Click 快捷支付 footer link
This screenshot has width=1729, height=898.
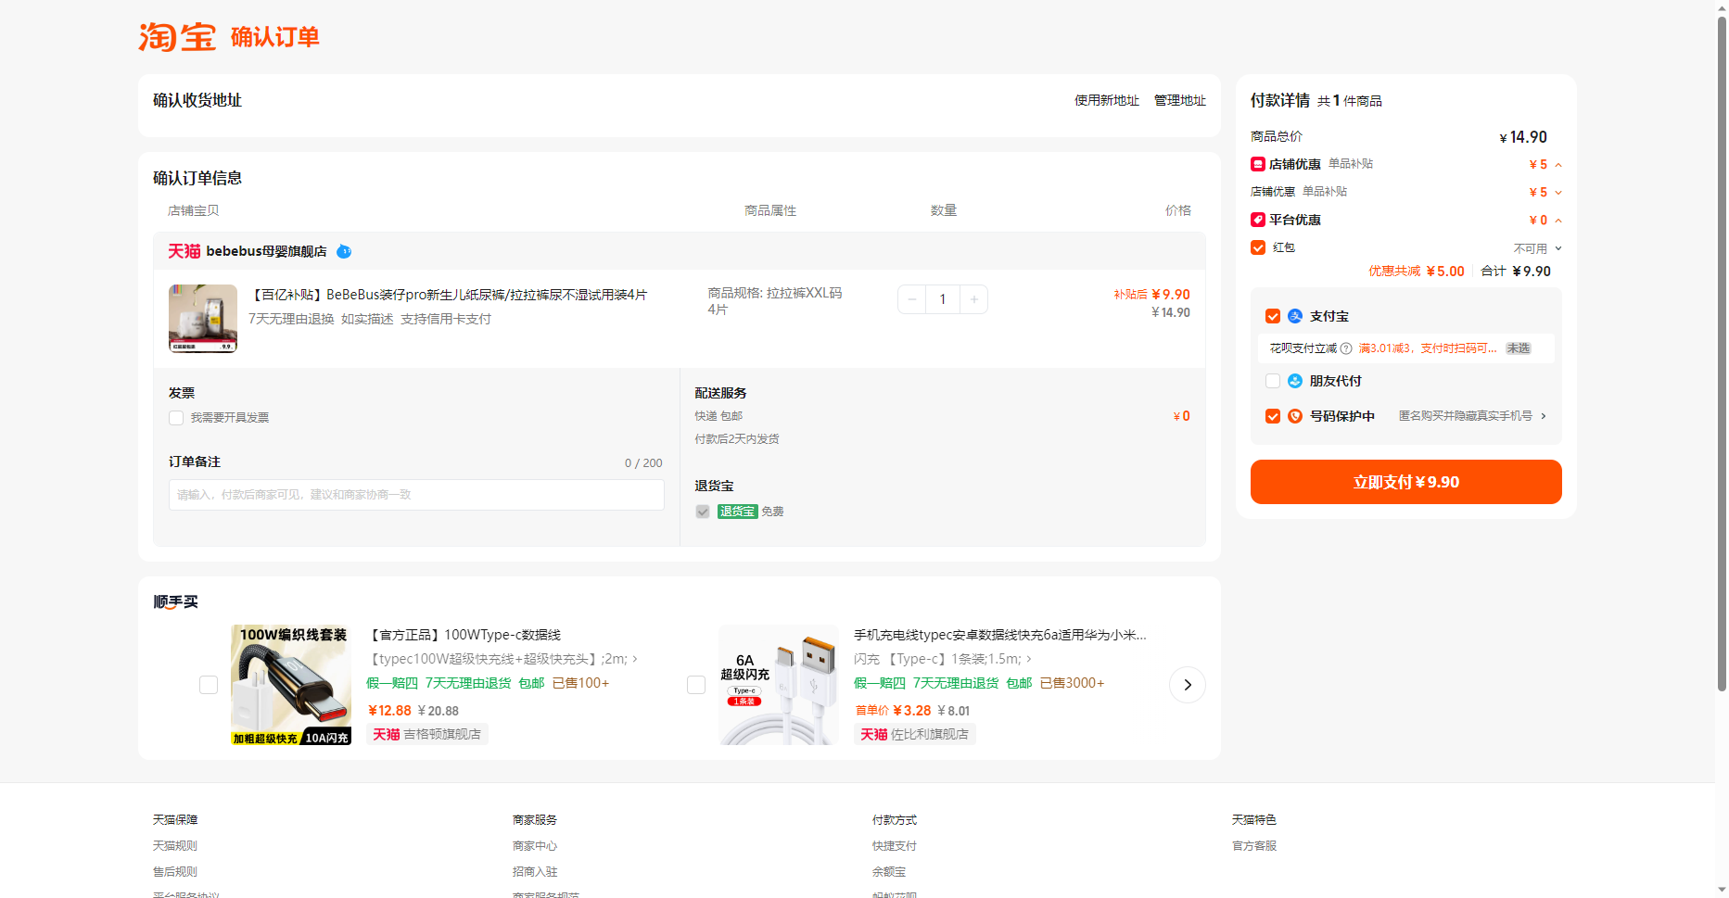coord(895,846)
